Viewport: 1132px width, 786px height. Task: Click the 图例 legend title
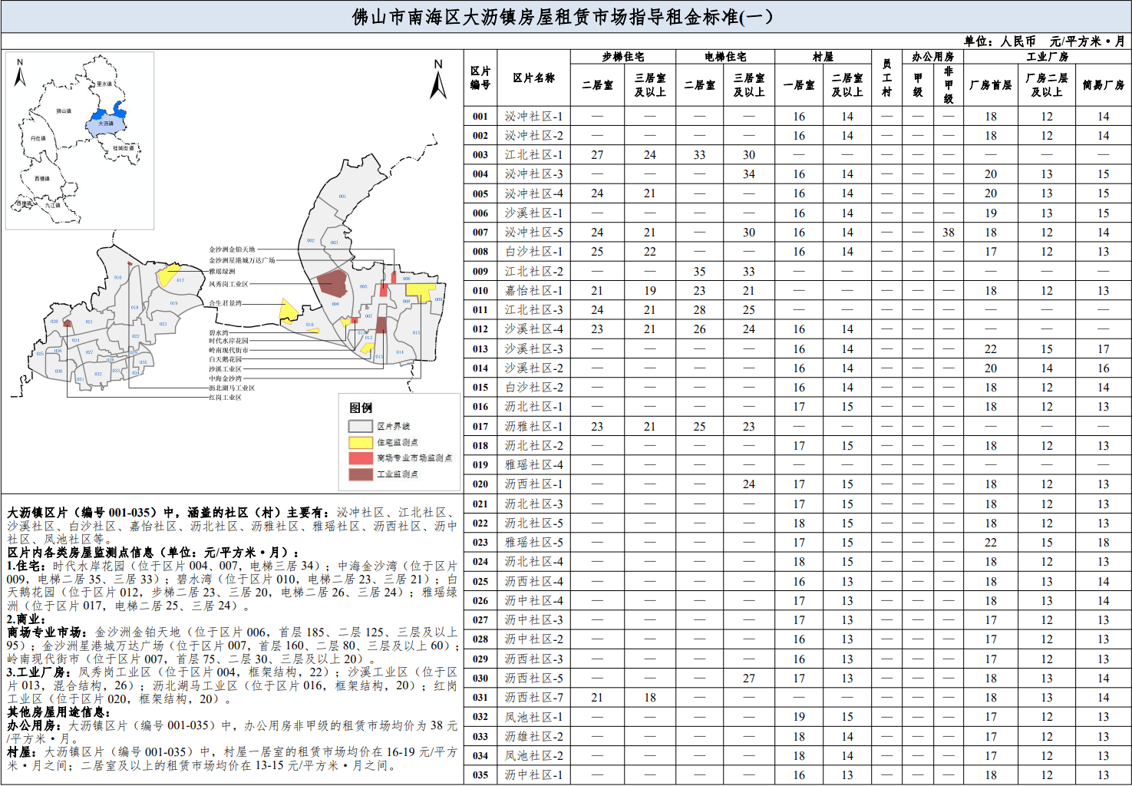click(x=361, y=408)
